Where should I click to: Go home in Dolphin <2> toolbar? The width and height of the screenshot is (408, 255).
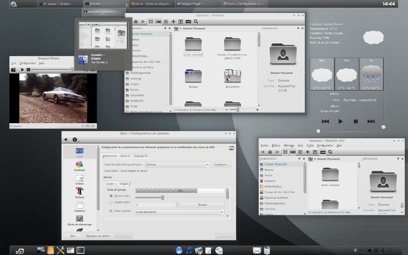[270, 152]
